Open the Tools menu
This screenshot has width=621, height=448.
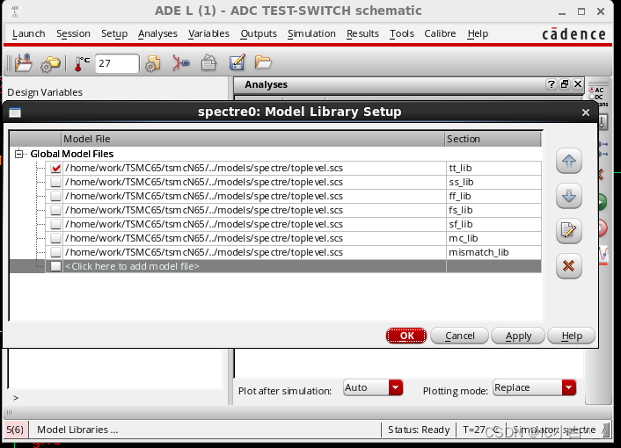[402, 33]
